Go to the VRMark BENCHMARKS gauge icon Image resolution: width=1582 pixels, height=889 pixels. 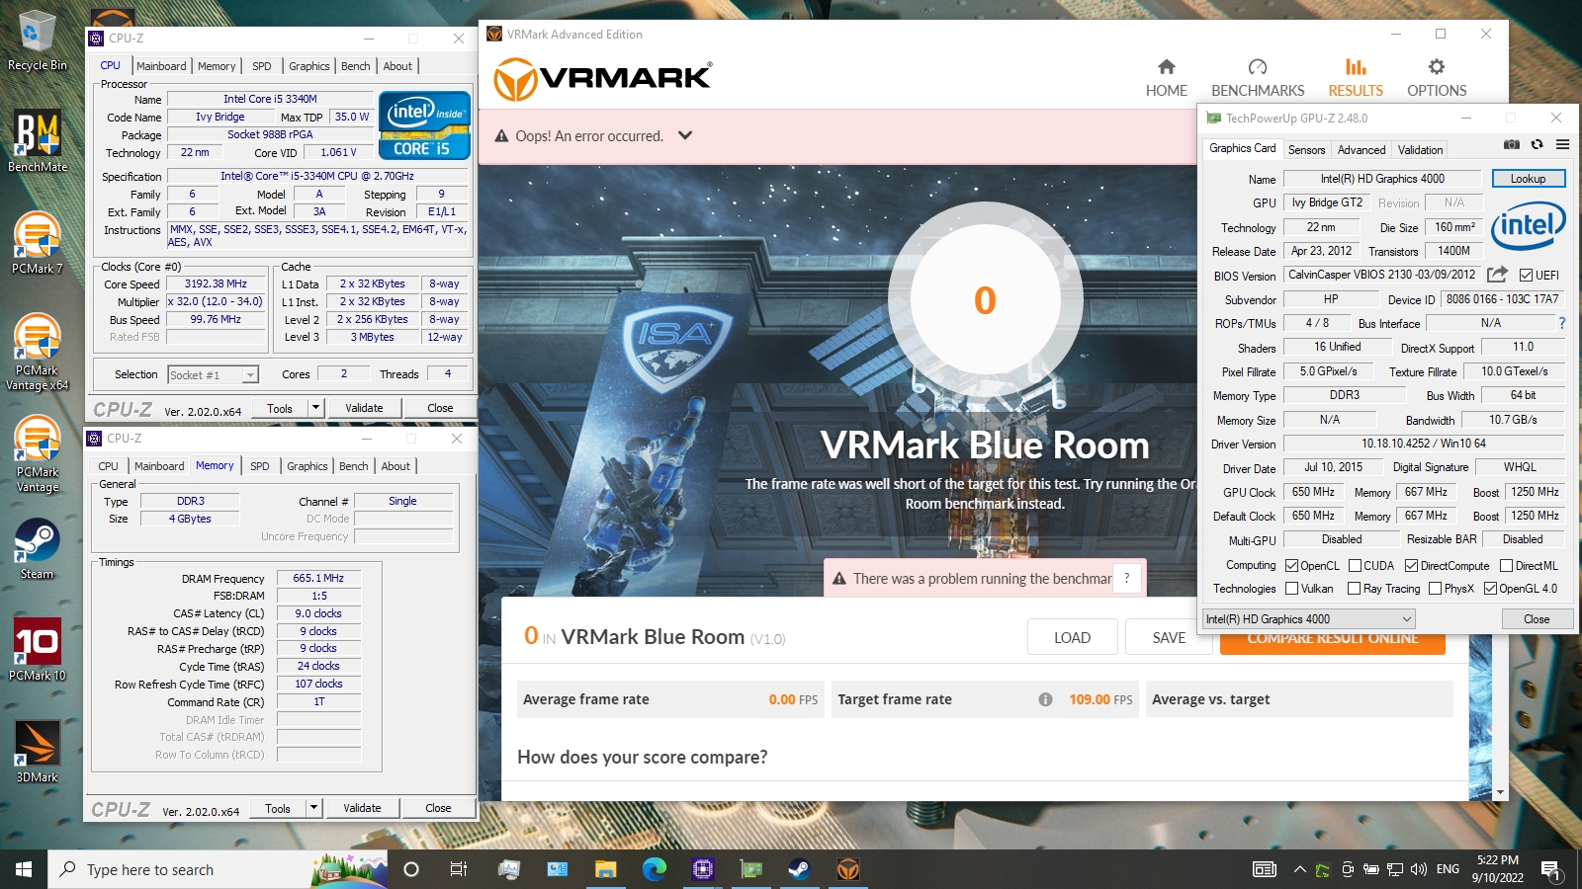click(1258, 67)
